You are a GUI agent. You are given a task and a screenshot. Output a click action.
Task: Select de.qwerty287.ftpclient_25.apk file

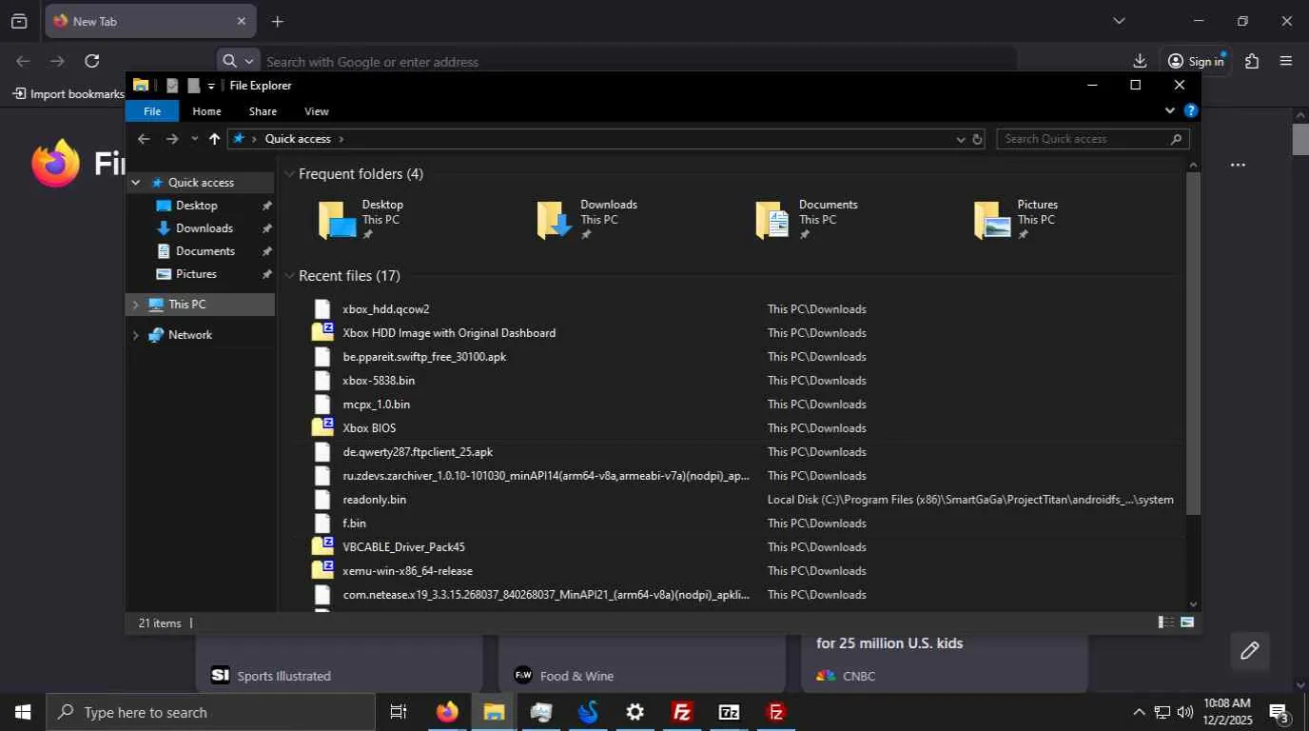[418, 452]
